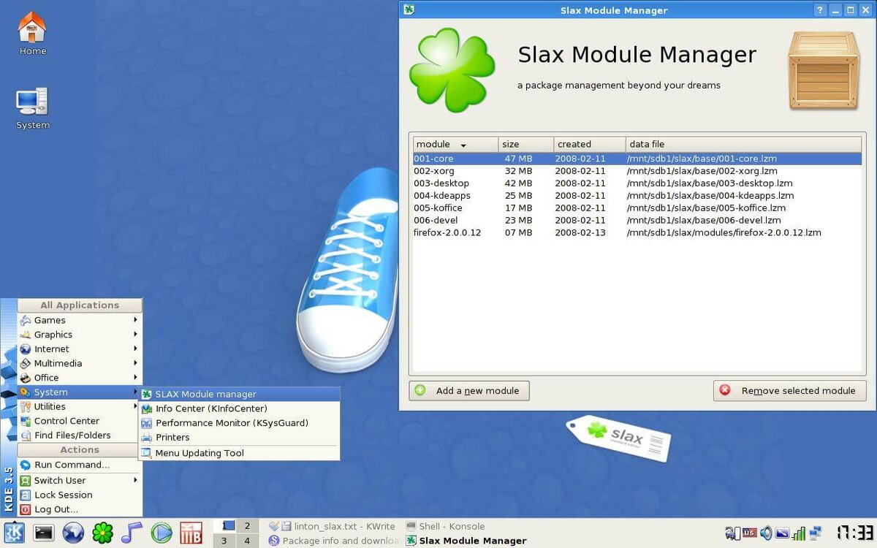Activate Package info and download taskbar entry
877x548 pixels.
333,541
